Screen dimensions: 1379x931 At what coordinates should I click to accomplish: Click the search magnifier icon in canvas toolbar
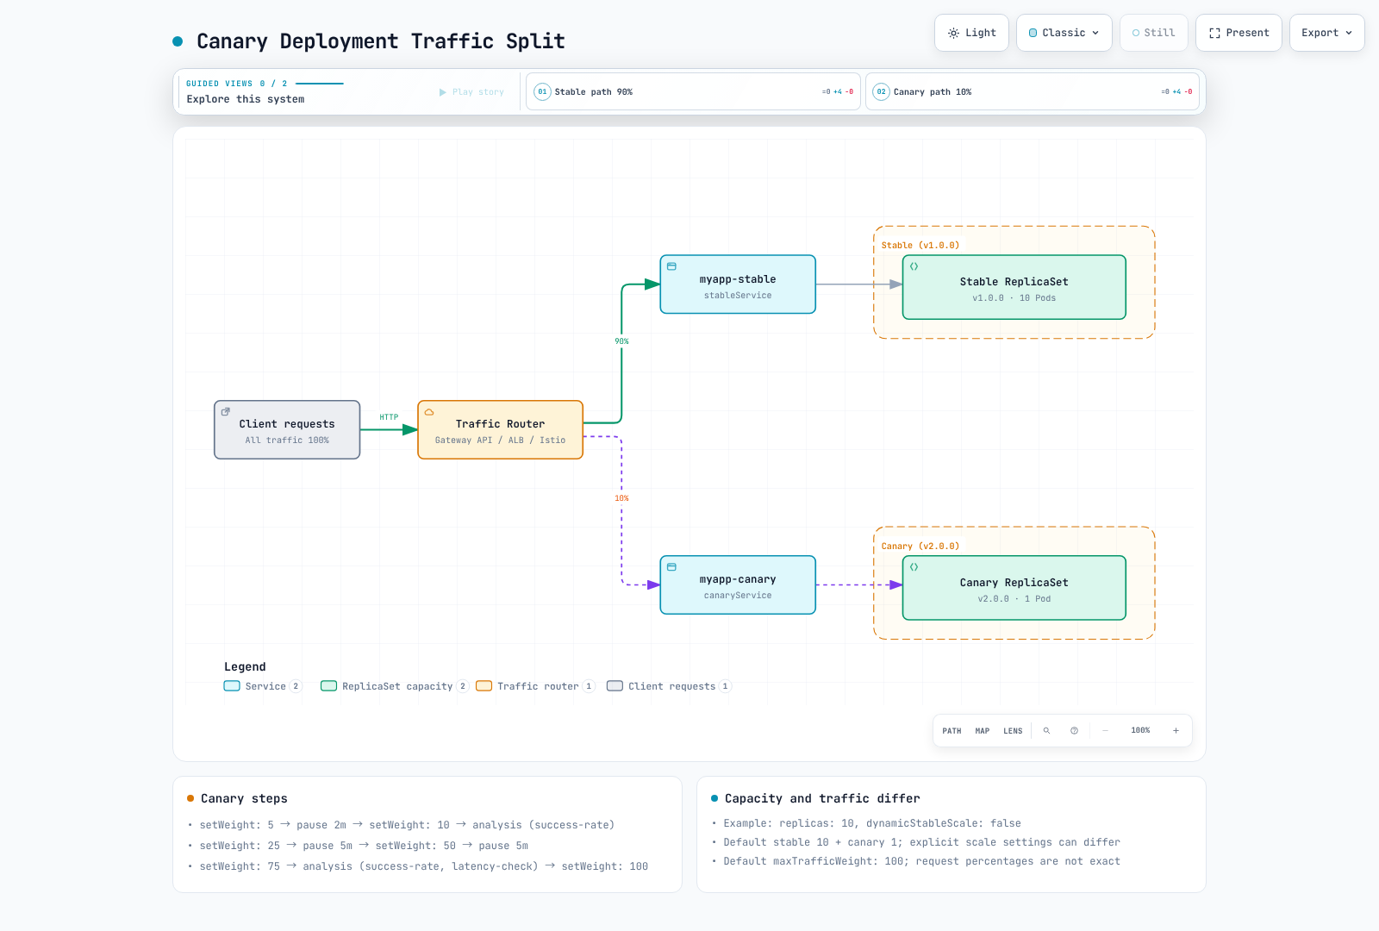[x=1046, y=731]
